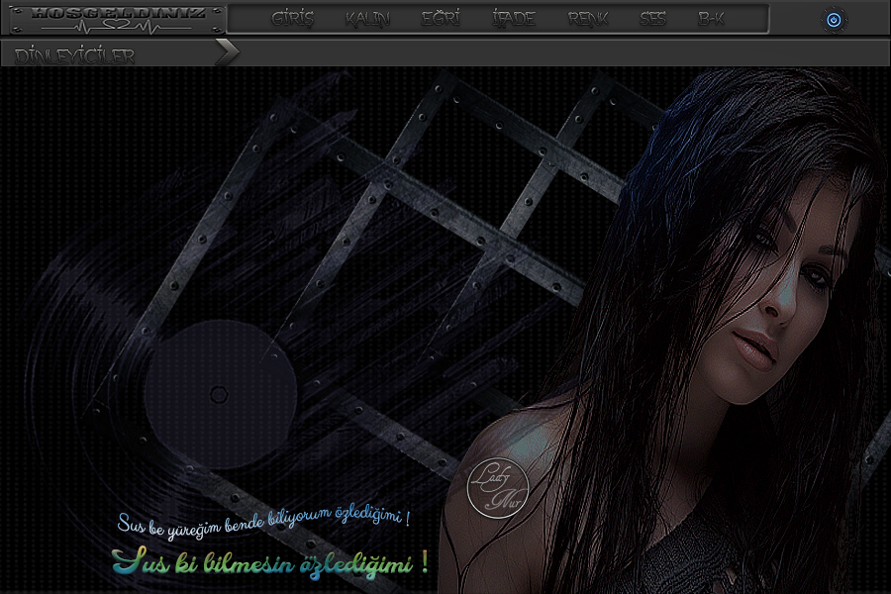Screen dimensions: 891x594
Task: Open the İFADE expressions dropdown
Action: tap(513, 19)
